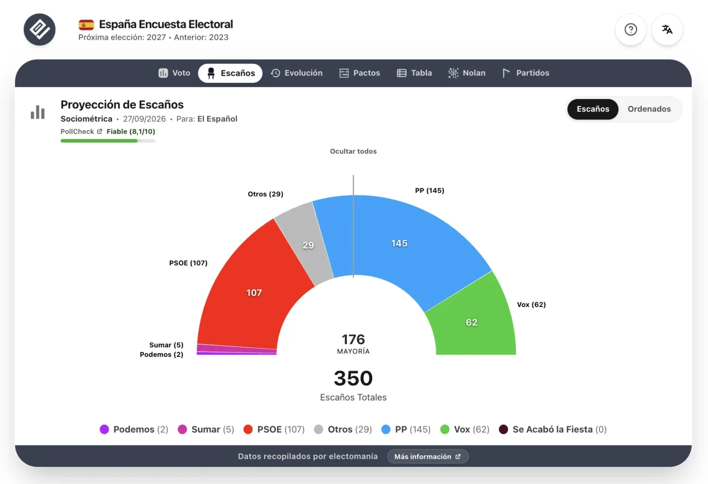Click the Otros (29) chart label
This screenshot has height=484, width=708.
point(265,194)
